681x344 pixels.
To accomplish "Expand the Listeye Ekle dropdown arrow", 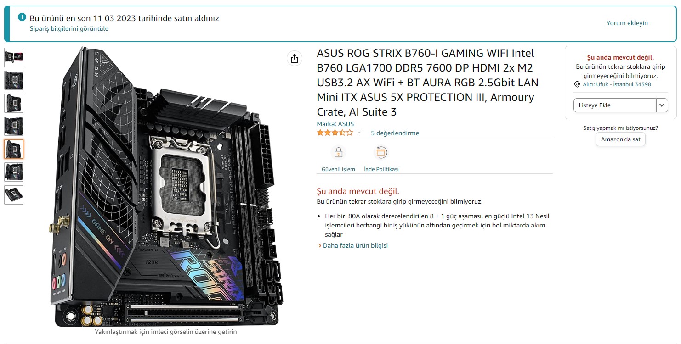I will tap(662, 105).
